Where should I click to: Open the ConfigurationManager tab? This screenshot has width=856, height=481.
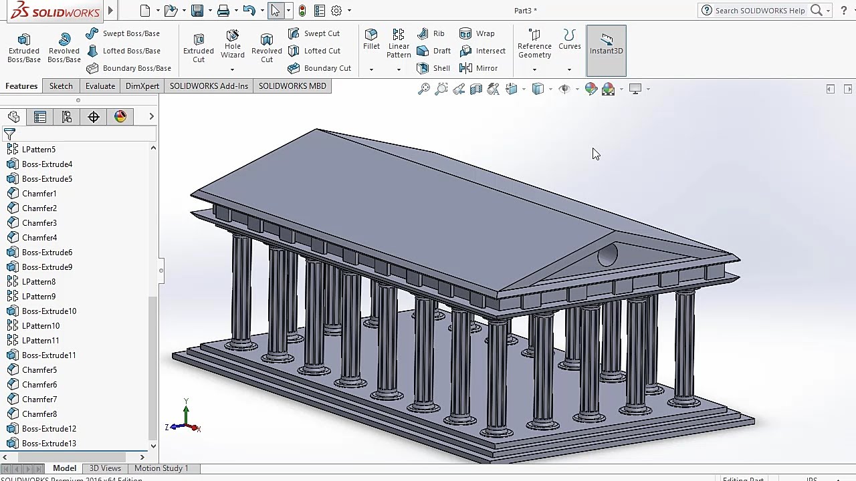pyautogui.click(x=67, y=117)
